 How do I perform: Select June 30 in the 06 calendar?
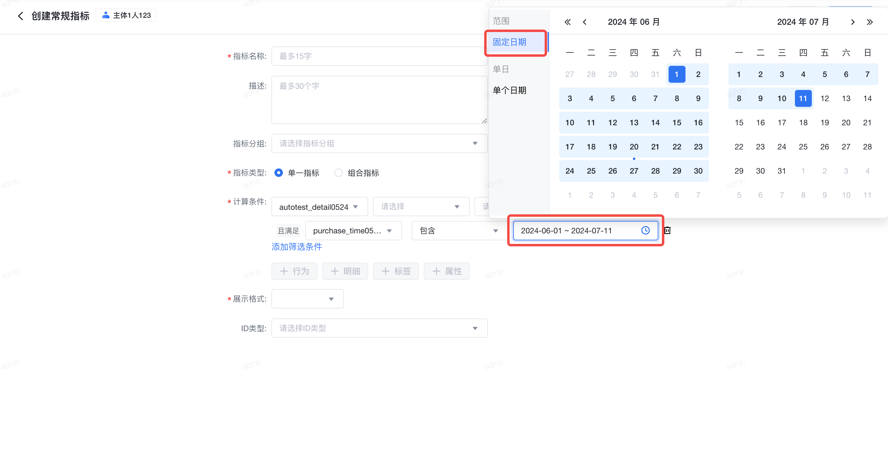point(698,171)
